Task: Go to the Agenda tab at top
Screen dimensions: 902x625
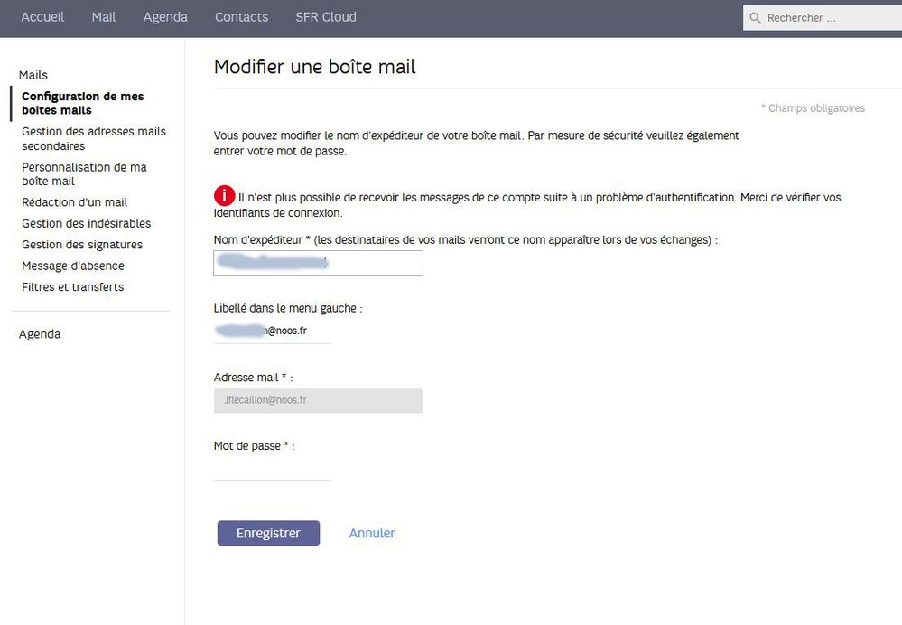Action: 165,16
